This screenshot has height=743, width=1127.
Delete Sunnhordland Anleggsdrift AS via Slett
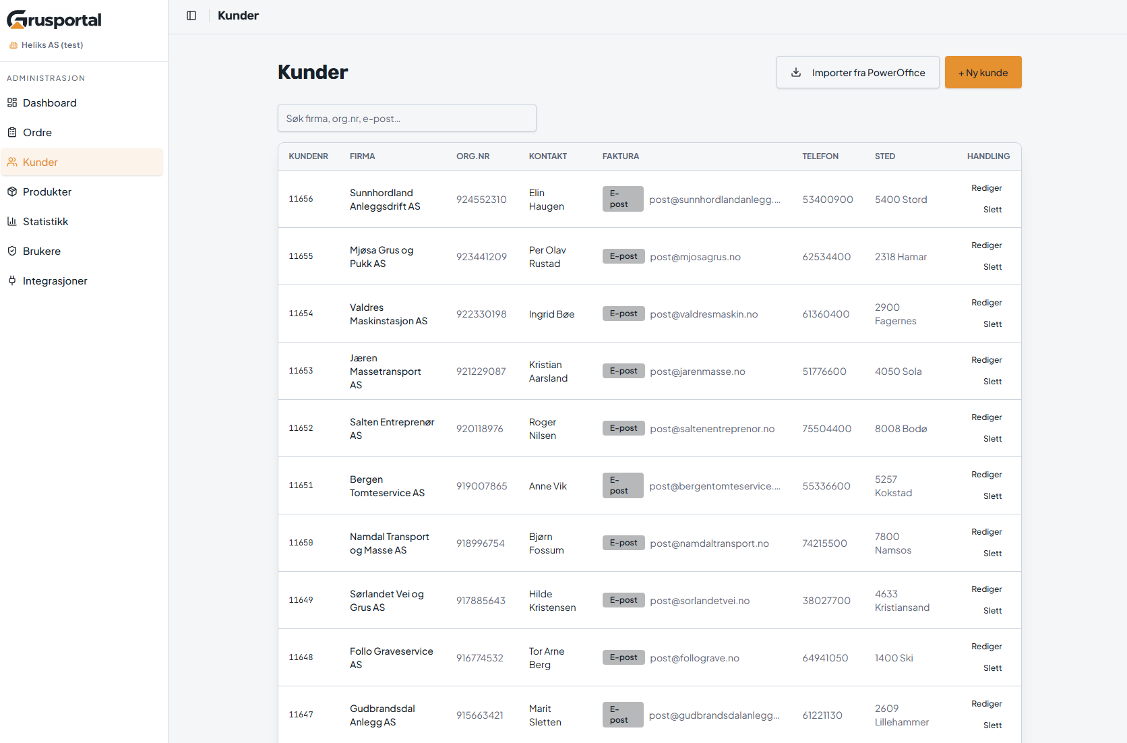(x=992, y=210)
